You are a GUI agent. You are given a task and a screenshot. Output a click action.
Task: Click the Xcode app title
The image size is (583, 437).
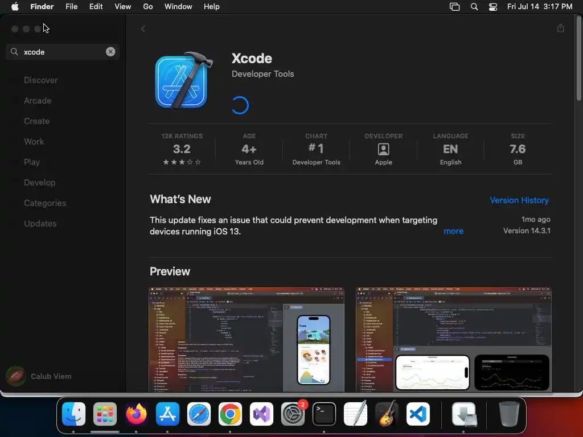click(x=252, y=59)
